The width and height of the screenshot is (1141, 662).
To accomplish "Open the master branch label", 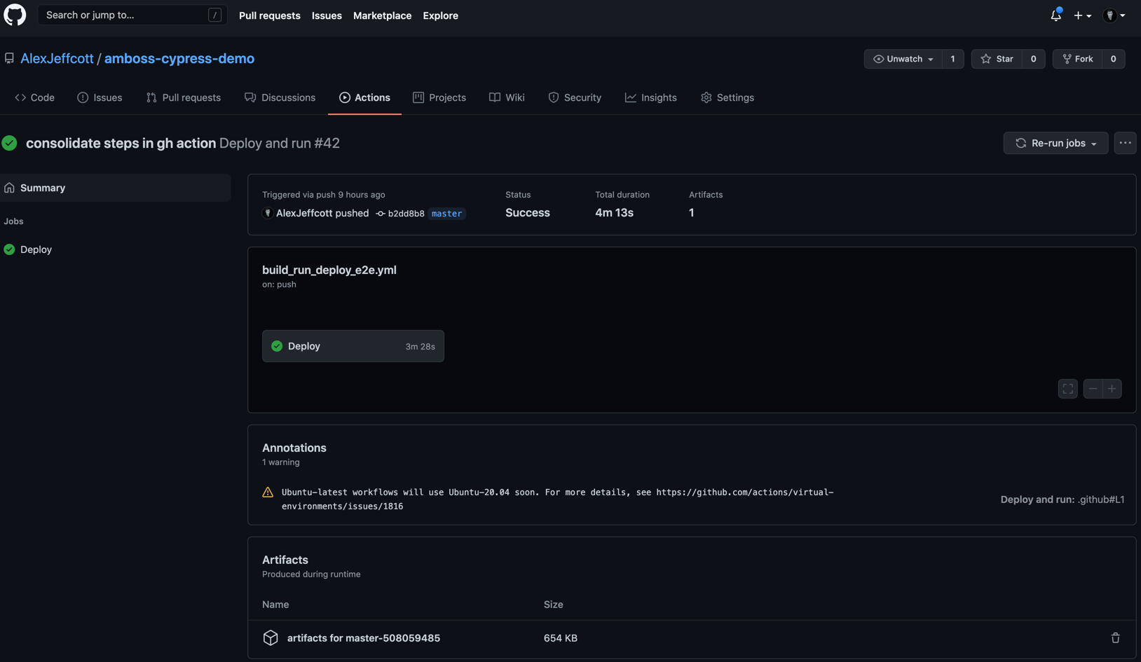I will tap(446, 214).
